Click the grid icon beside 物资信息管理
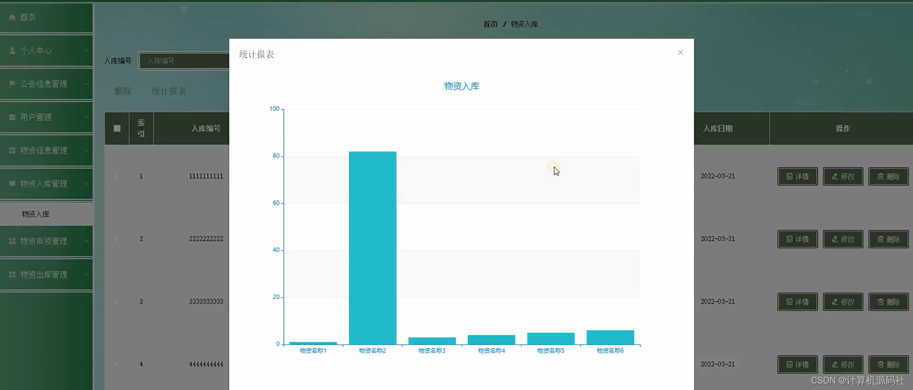The width and height of the screenshot is (913, 390). click(x=12, y=150)
